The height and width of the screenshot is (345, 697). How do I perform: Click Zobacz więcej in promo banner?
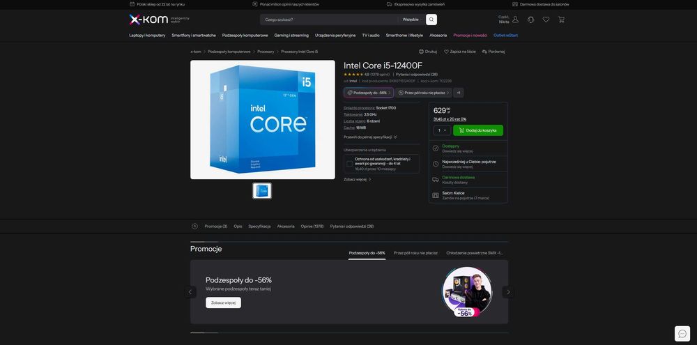click(x=223, y=302)
